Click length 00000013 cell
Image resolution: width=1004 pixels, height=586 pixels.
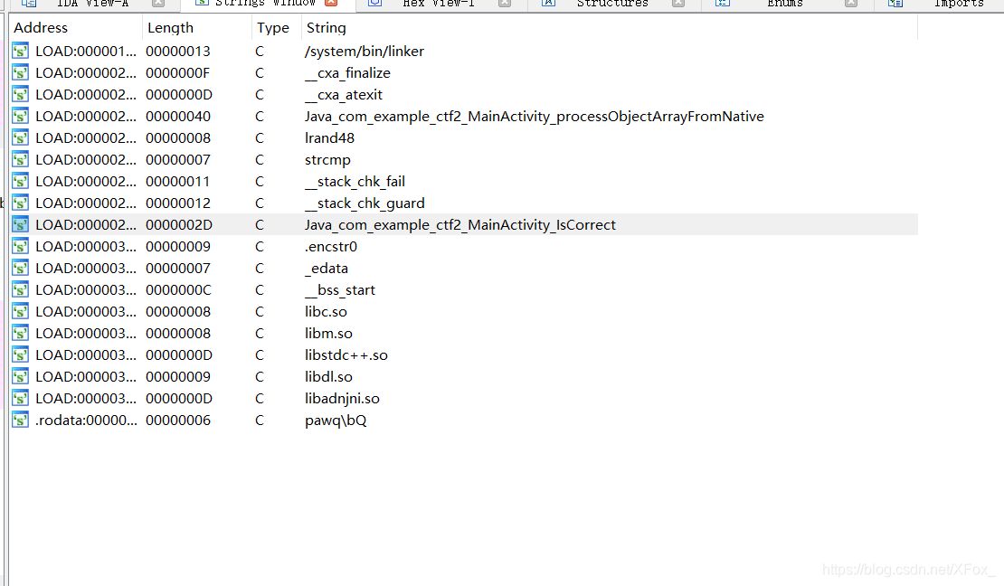coord(178,52)
